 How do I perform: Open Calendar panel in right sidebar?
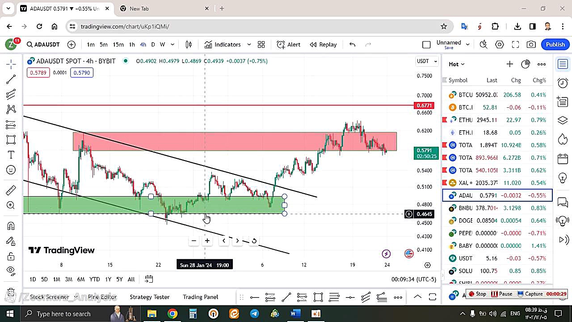tap(563, 158)
